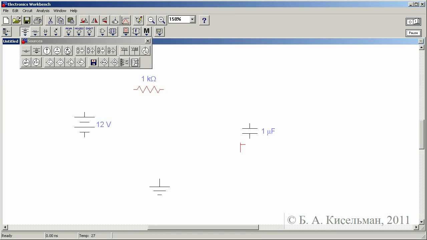Open Help with the question mark icon
This screenshot has width=427, height=240.
coord(204,20)
